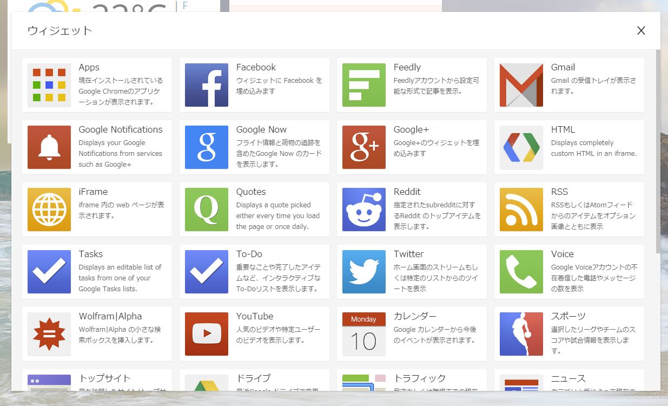Click the Facebook widget title text

(x=256, y=67)
